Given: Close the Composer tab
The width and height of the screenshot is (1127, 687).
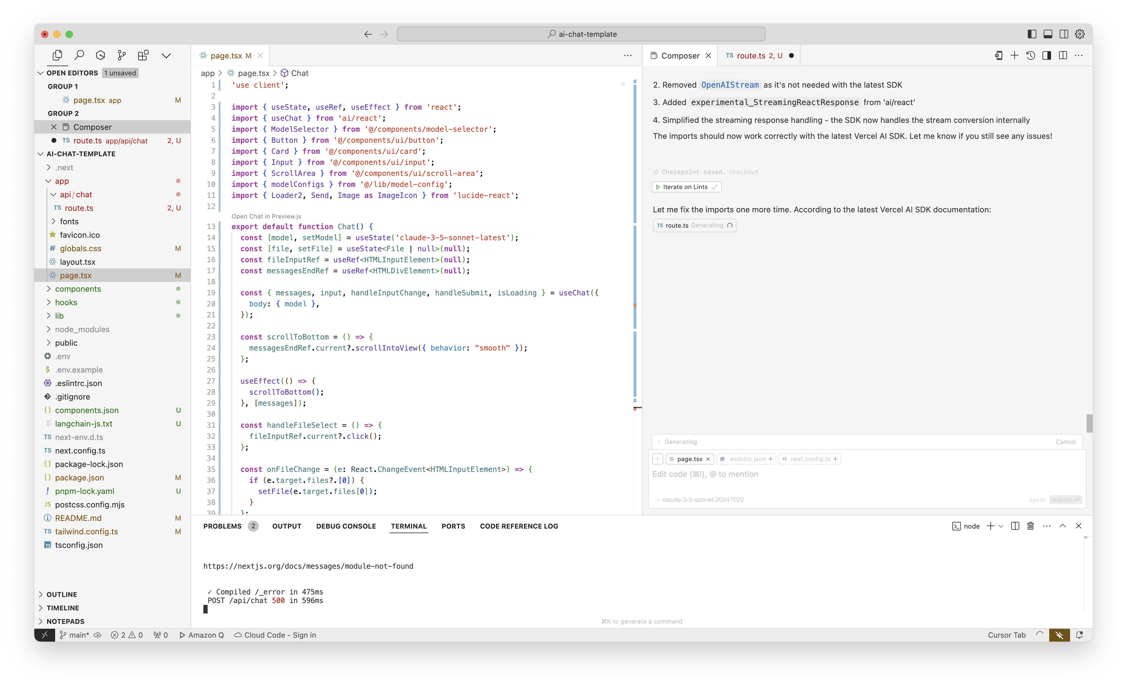Looking at the screenshot, I should pyautogui.click(x=708, y=55).
